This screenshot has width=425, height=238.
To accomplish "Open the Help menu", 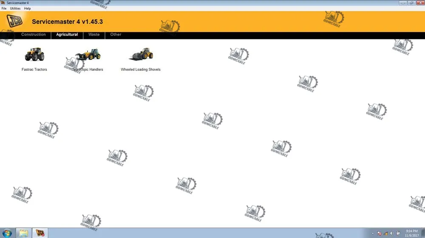I will 27,8.
